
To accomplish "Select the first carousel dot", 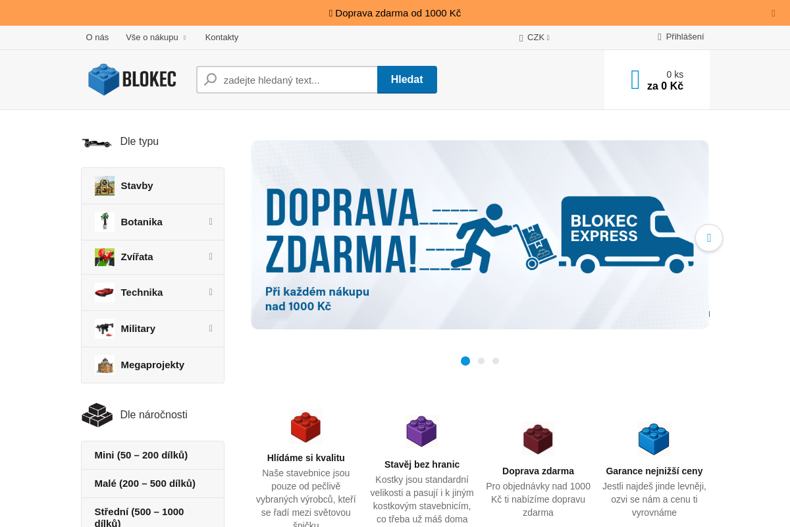I will pyautogui.click(x=465, y=361).
